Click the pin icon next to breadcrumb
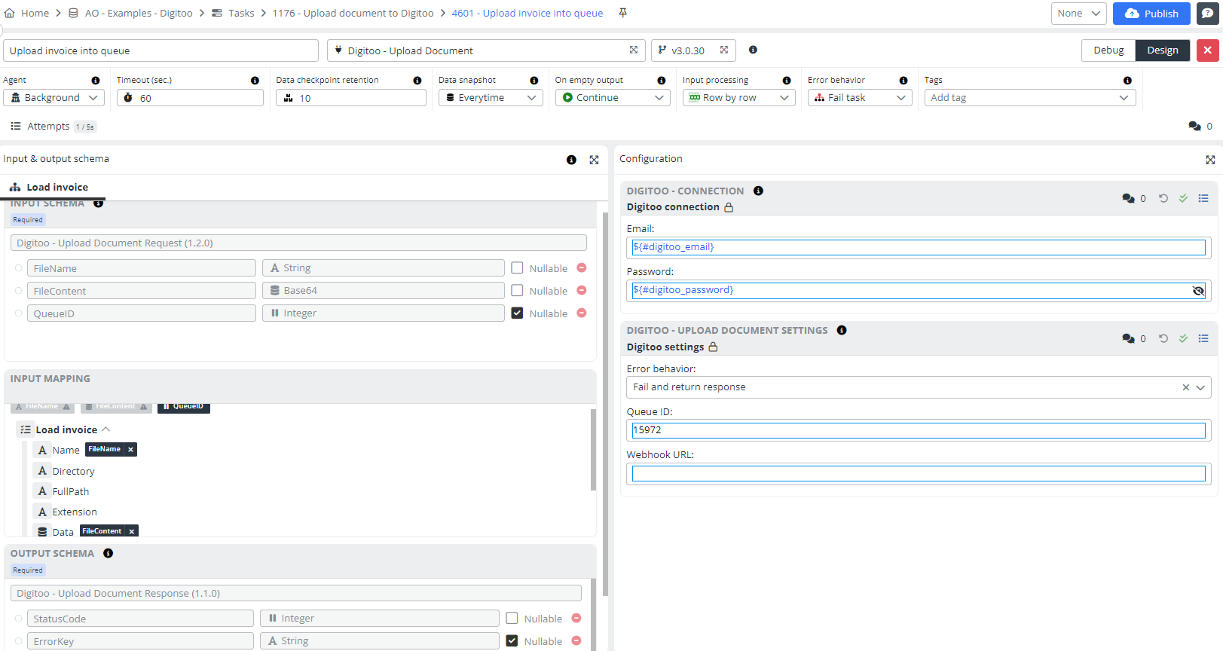Viewport: 1223px width, 651px height. point(622,13)
